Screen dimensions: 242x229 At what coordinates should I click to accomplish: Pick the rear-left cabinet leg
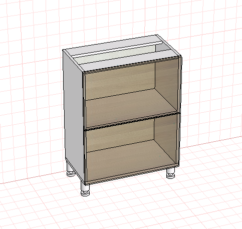pos(70,169)
